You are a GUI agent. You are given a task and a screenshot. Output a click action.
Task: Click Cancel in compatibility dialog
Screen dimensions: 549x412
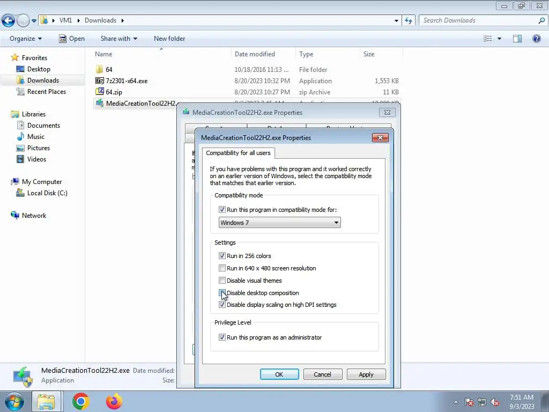coord(322,374)
